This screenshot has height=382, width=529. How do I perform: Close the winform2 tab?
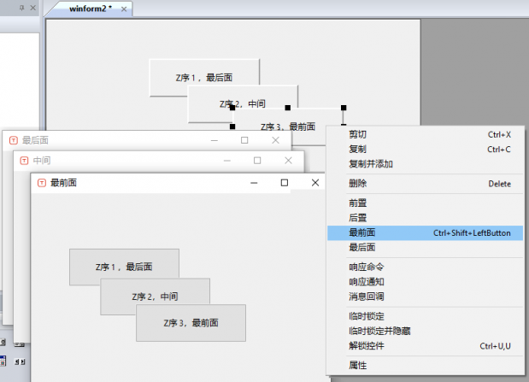(124, 9)
